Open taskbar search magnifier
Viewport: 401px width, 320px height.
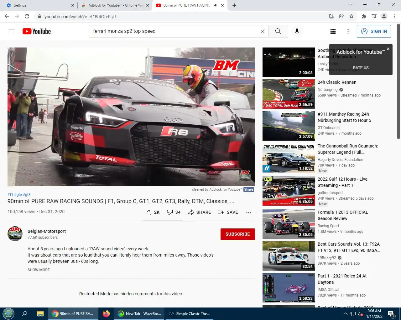pos(24,314)
